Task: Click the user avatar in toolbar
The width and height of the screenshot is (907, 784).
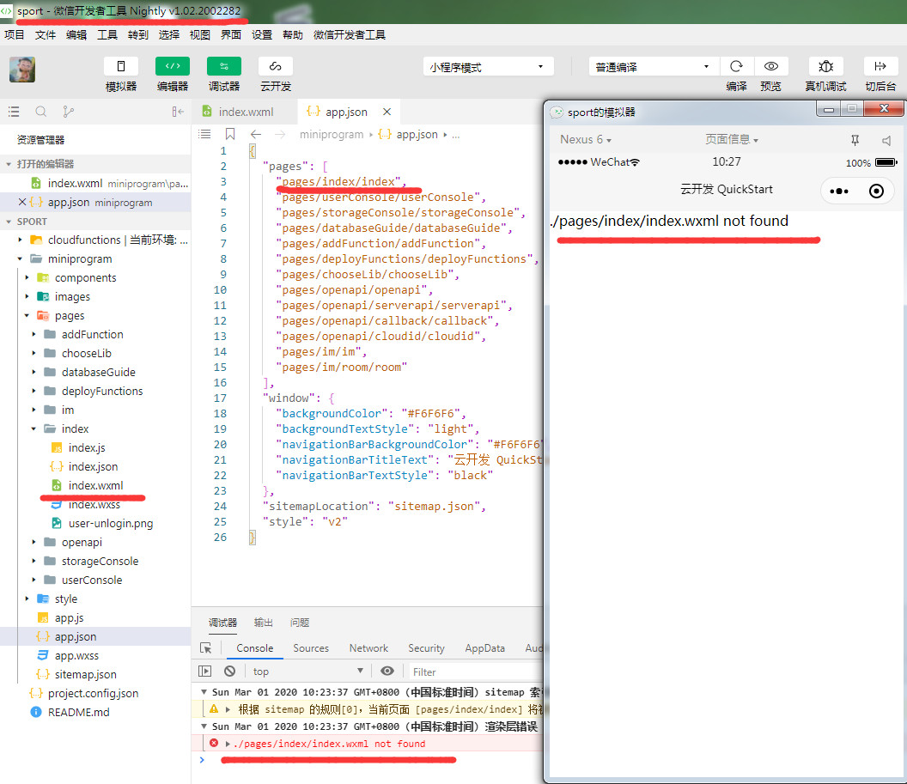Action: 22,70
